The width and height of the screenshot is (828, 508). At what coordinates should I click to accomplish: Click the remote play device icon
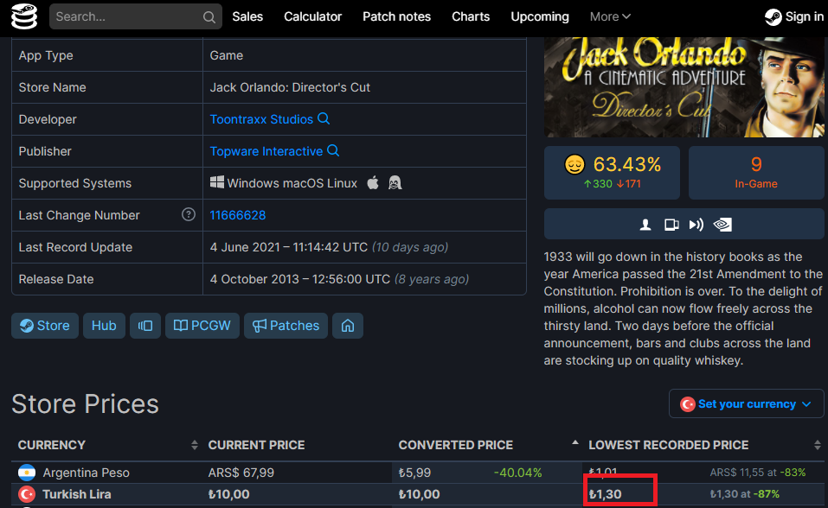tap(671, 225)
